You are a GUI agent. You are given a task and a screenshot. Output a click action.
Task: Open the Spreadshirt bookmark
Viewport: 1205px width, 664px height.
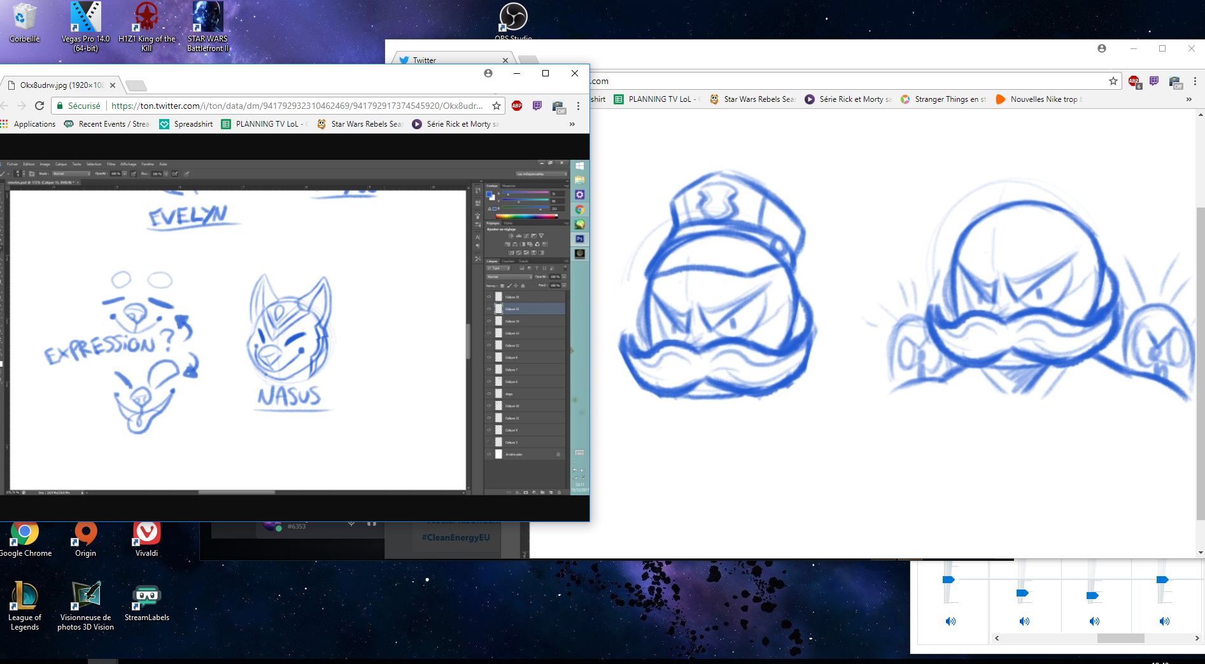186,124
